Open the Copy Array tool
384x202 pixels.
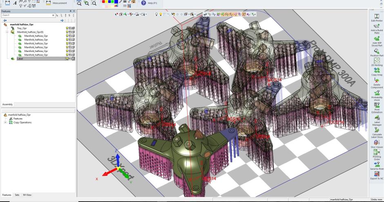tap(376, 71)
